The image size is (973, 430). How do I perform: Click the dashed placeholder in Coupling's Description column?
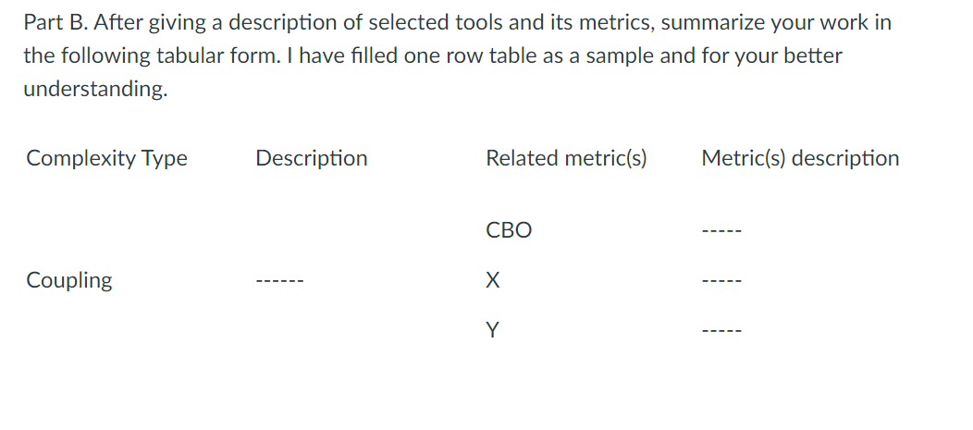(x=278, y=282)
